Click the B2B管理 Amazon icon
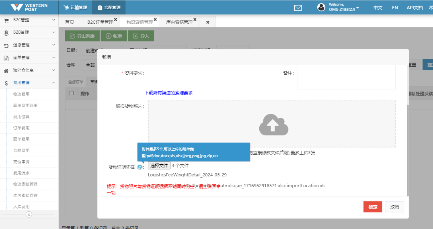Screen dimensions: 433x229 click(6, 33)
